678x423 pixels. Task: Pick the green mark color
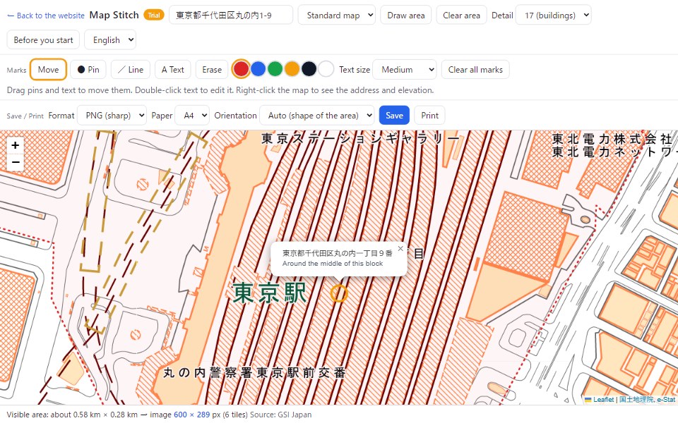click(x=275, y=69)
